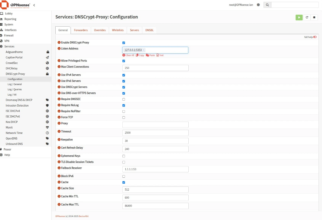322x220 pixels.
Task: Click Clear All under Listen Address
Action: (128, 55)
